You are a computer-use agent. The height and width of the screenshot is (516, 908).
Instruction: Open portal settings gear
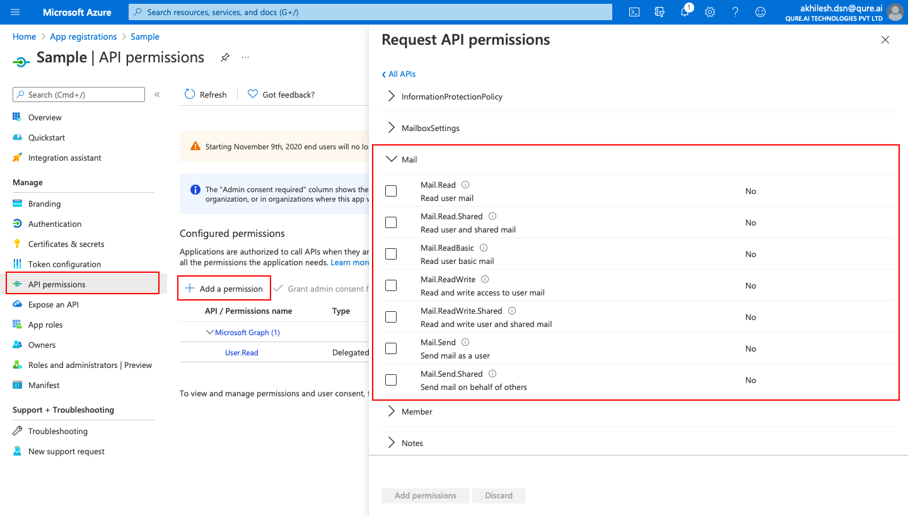point(710,12)
